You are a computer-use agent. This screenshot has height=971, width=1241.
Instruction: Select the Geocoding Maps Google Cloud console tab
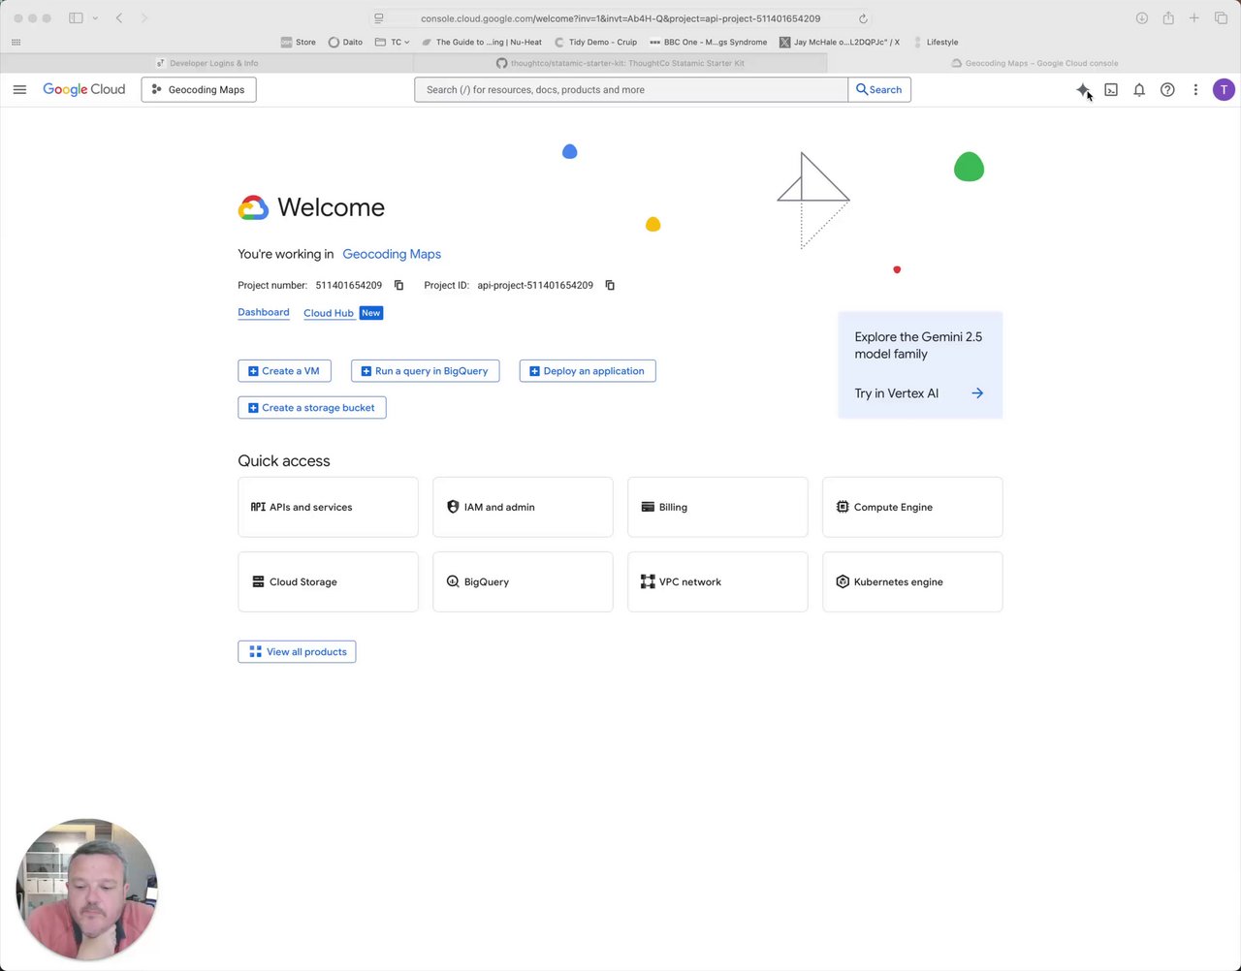tap(1034, 63)
